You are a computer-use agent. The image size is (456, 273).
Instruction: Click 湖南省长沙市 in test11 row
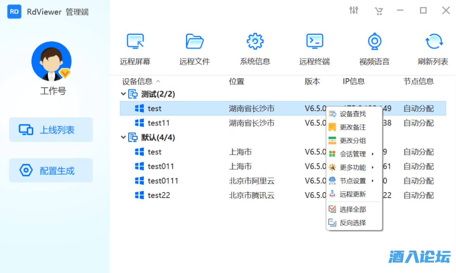[251, 123]
